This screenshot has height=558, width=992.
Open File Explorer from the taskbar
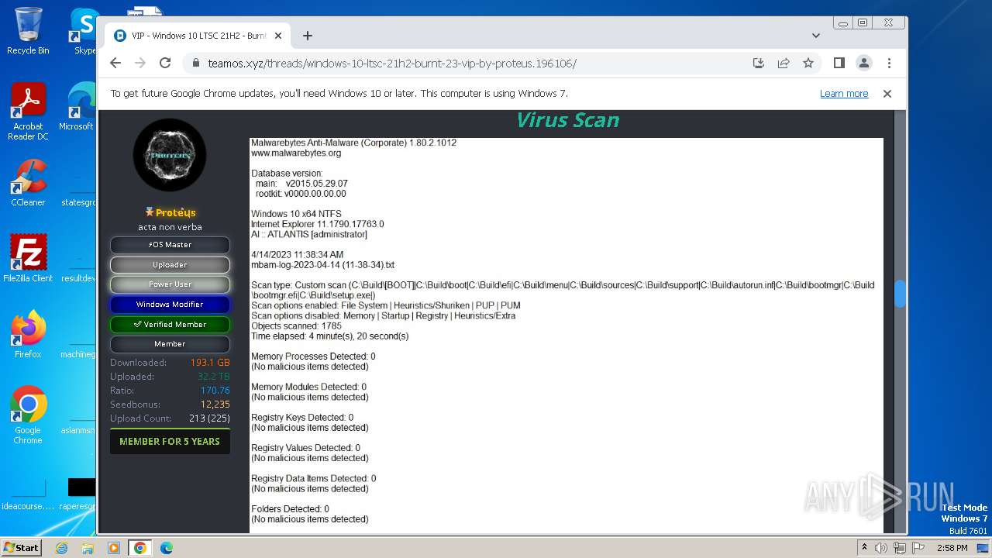pyautogui.click(x=88, y=548)
